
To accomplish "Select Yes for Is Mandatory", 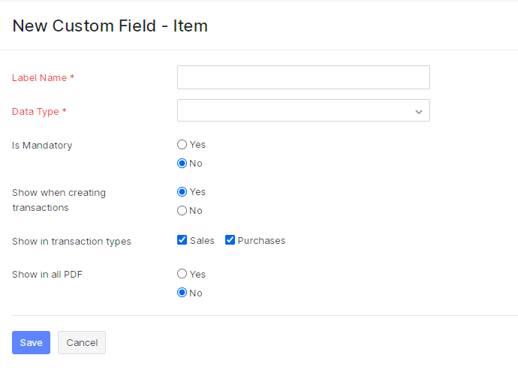I will pyautogui.click(x=182, y=145).
